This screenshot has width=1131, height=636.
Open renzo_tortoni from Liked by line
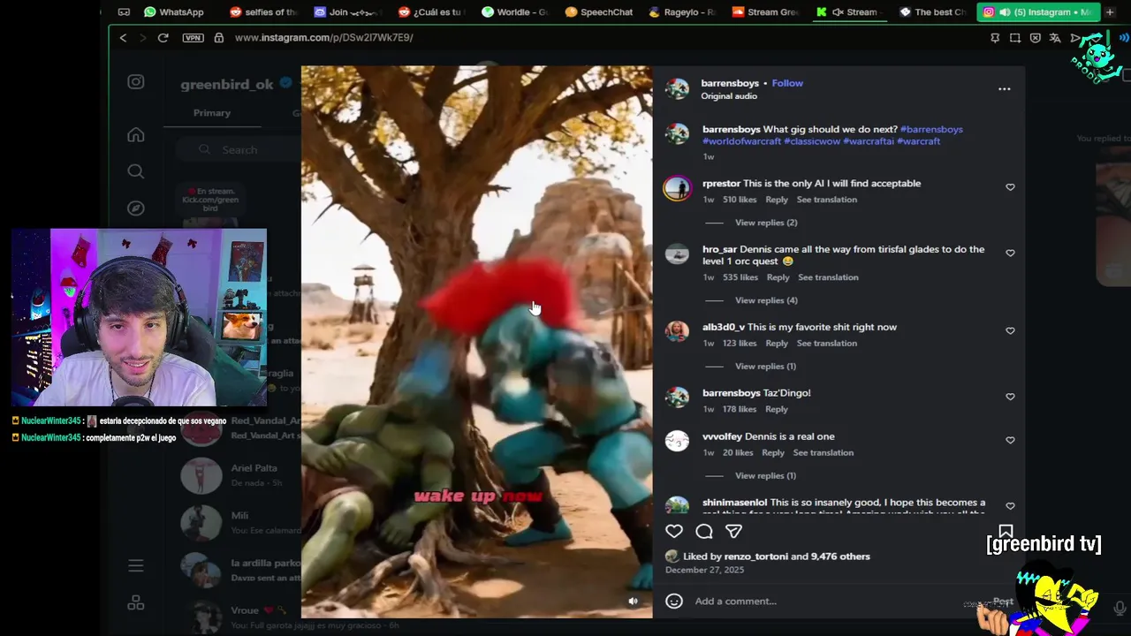point(755,556)
